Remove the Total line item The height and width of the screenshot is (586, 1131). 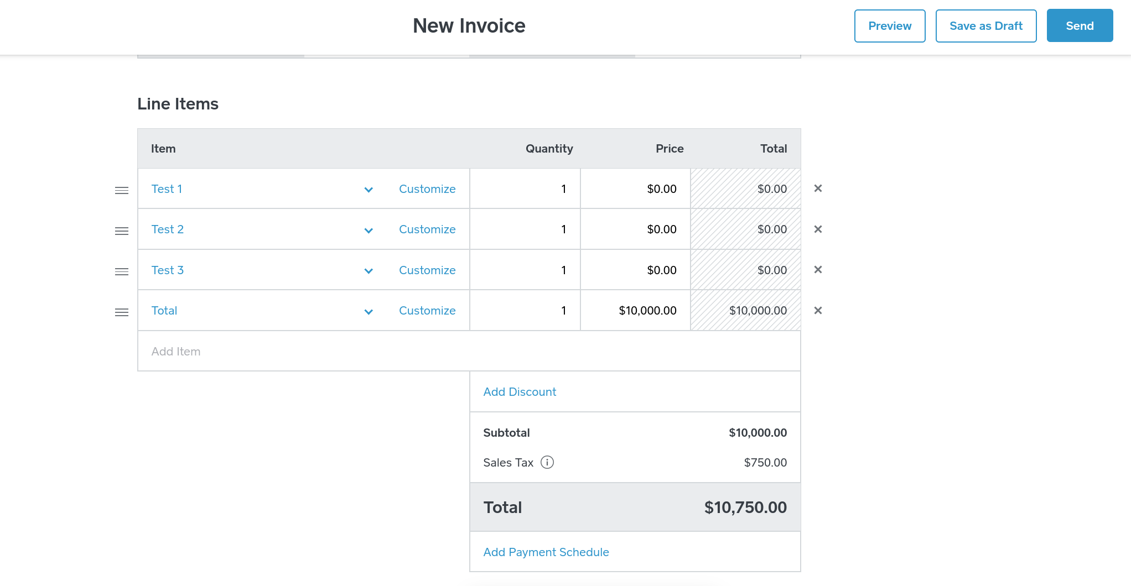click(818, 311)
